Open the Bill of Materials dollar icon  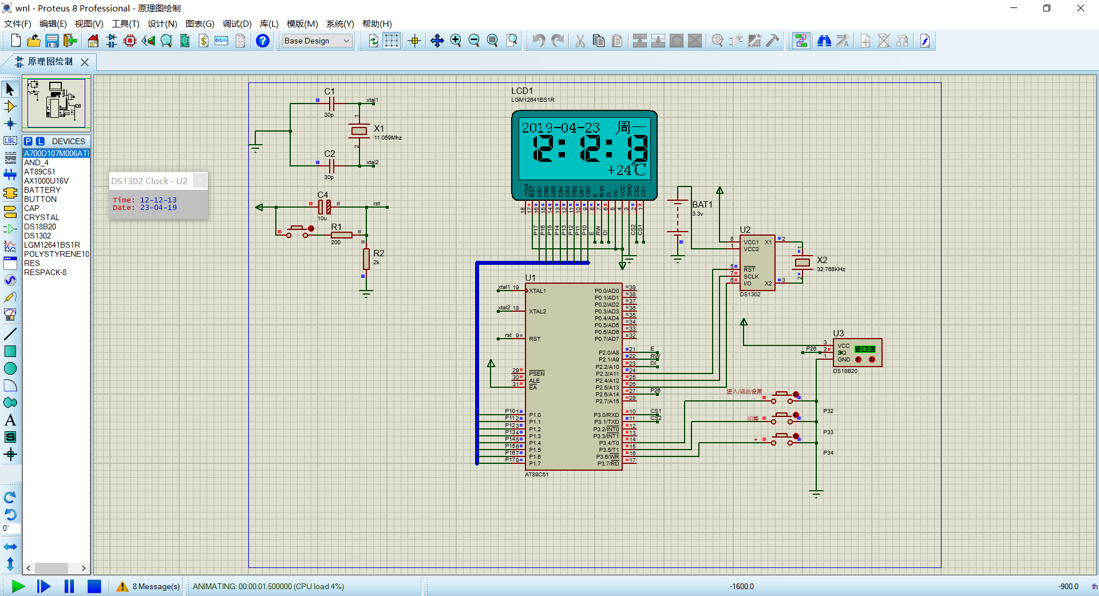click(203, 41)
